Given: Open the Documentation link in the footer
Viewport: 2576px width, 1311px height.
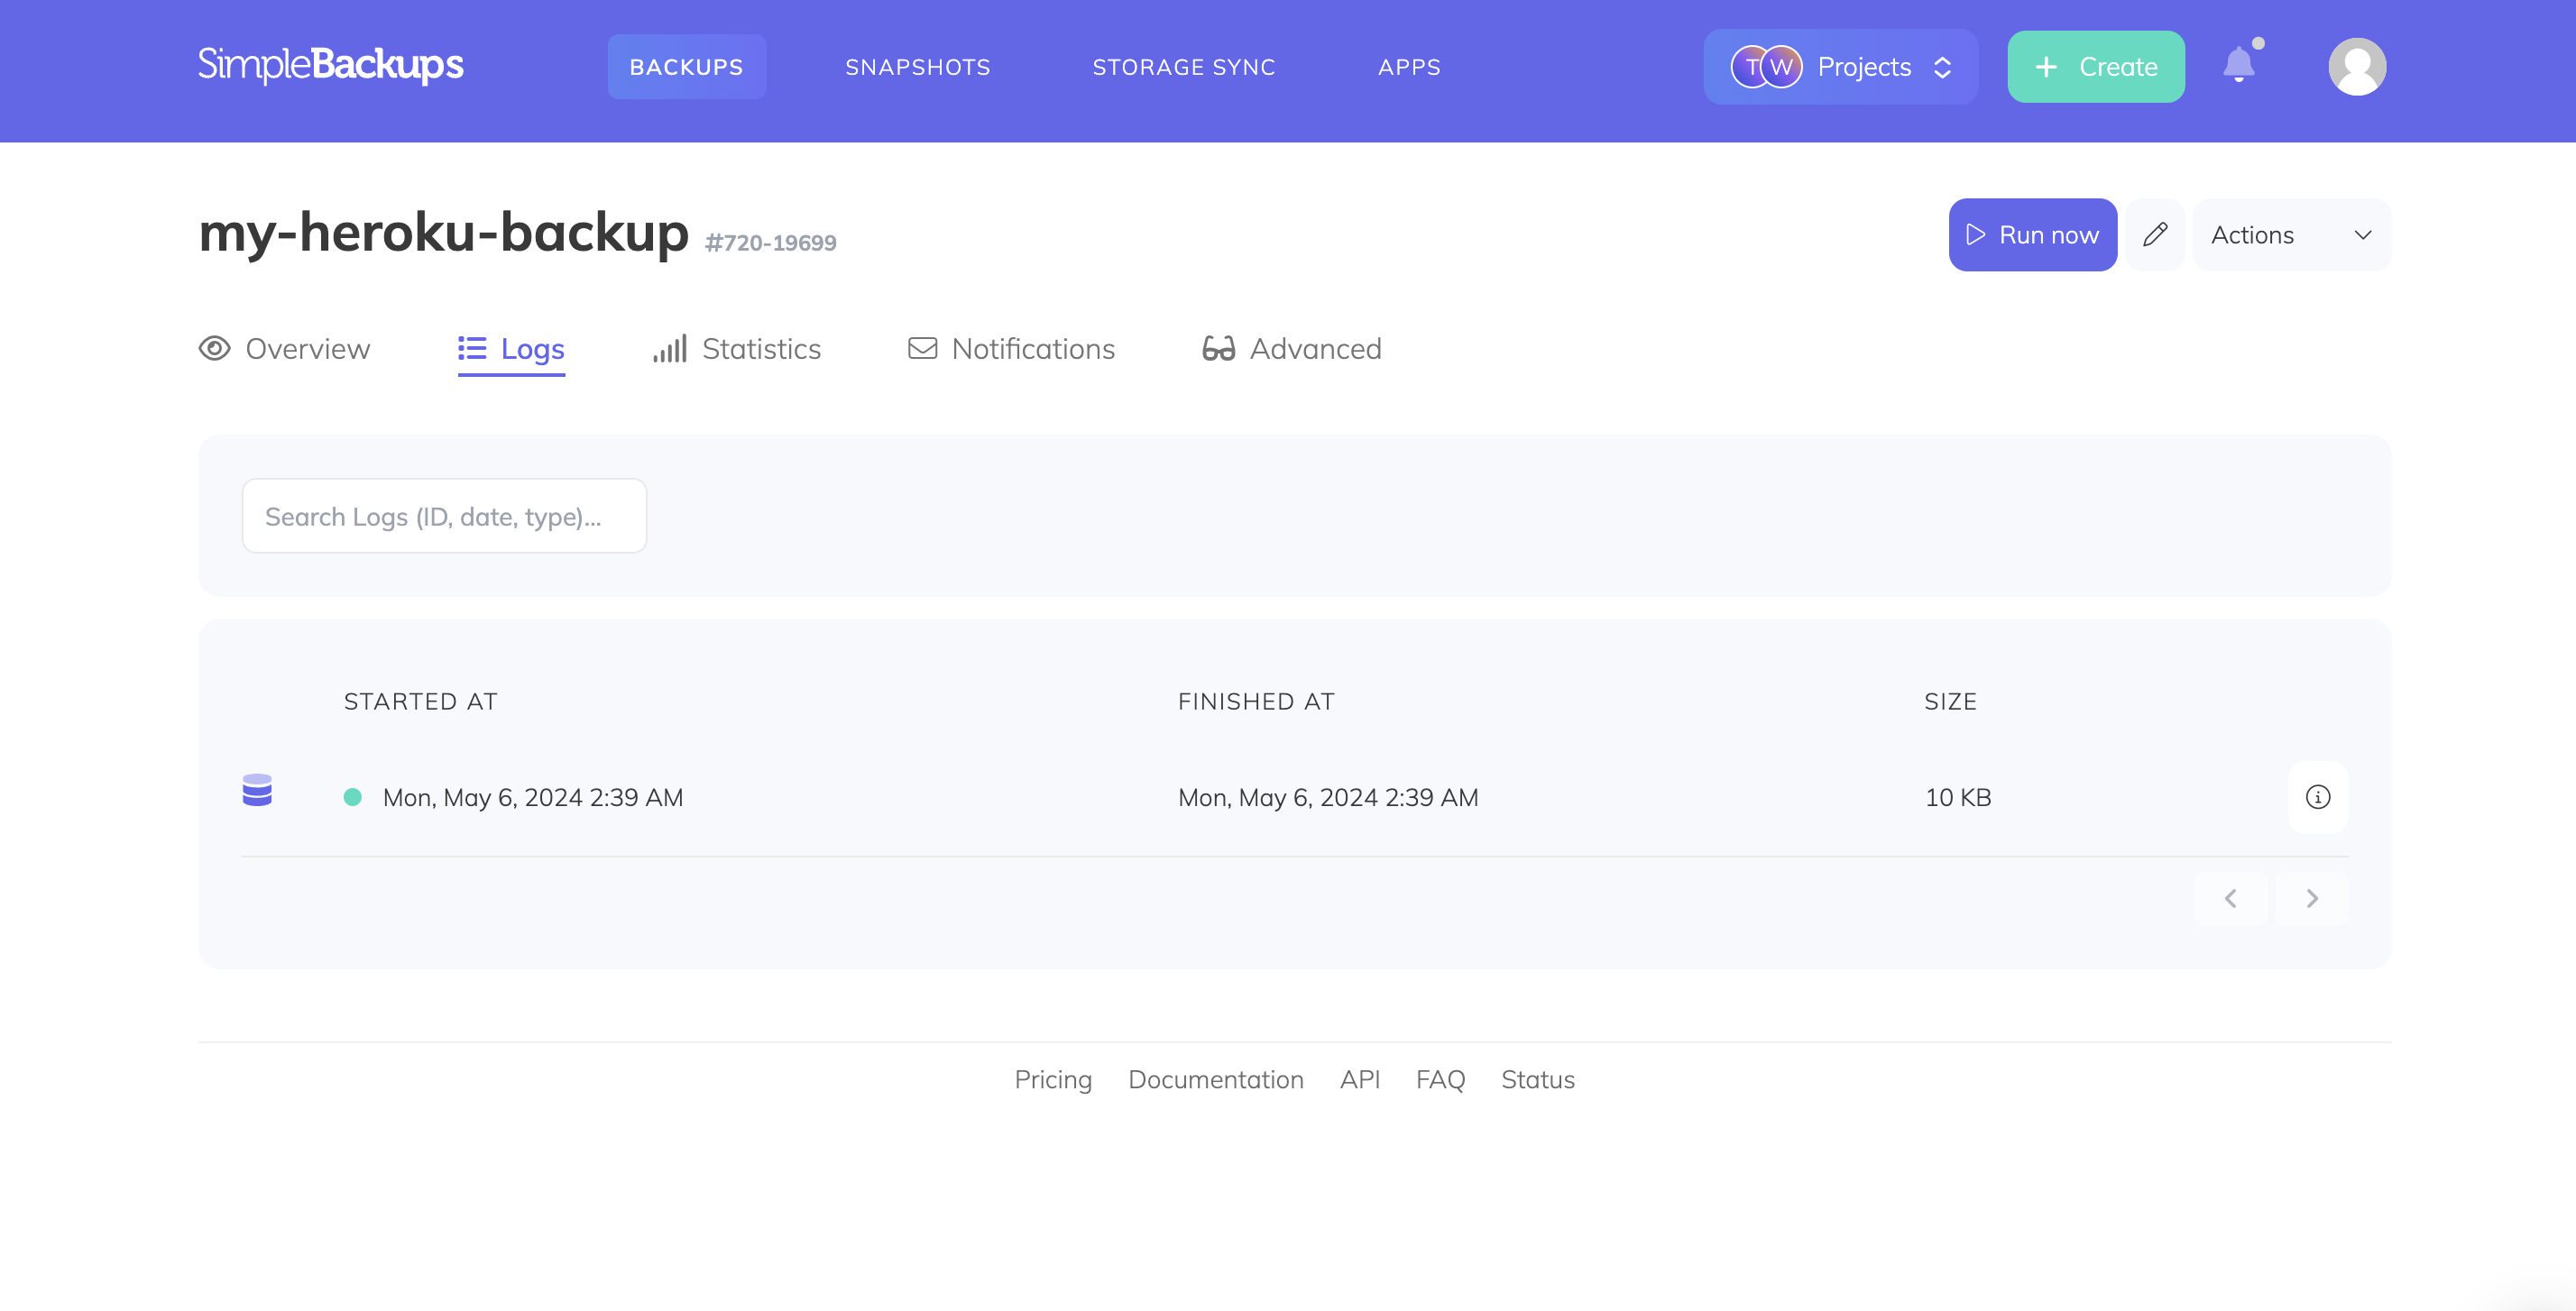Looking at the screenshot, I should coord(1216,1080).
